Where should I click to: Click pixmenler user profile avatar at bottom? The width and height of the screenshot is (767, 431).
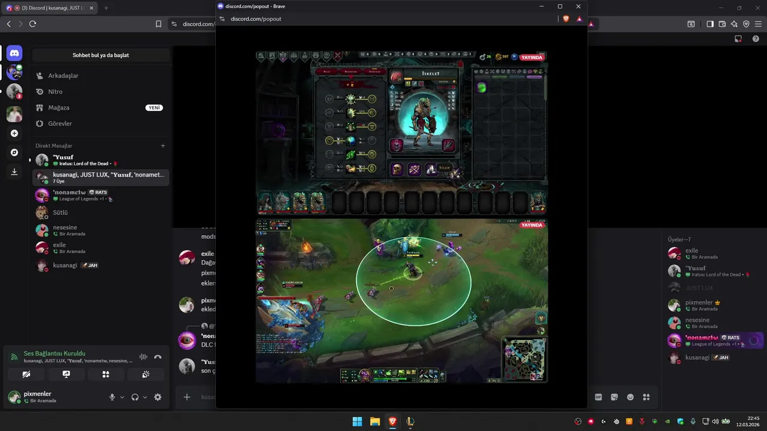click(14, 397)
